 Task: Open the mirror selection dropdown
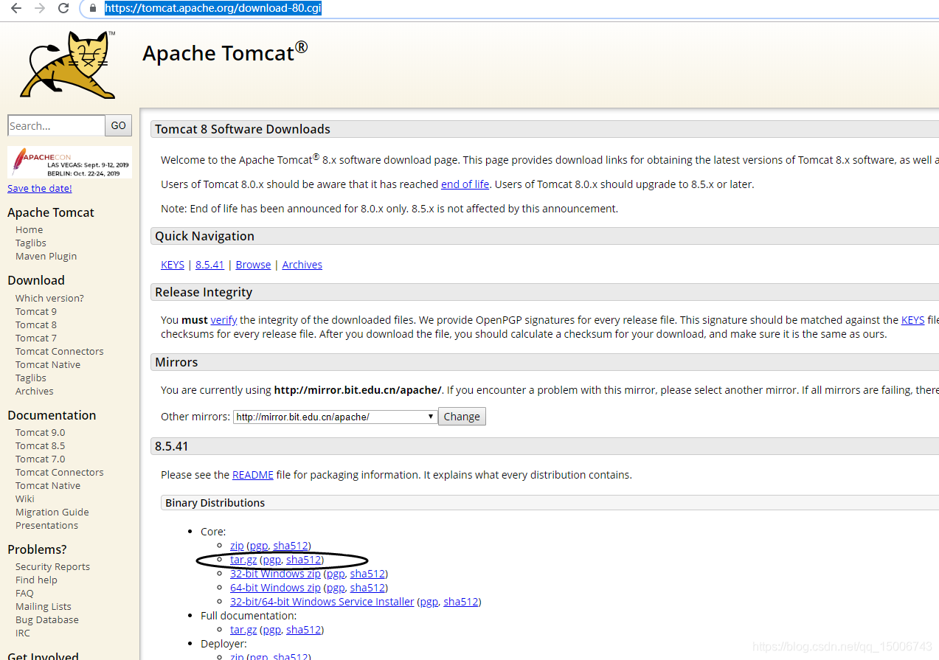point(335,417)
